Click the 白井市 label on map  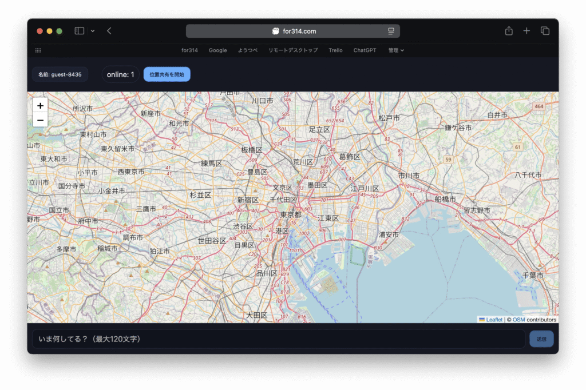(497, 115)
